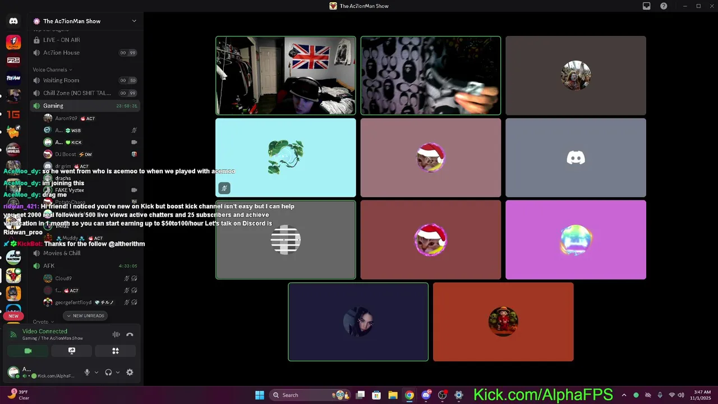The height and width of the screenshot is (404, 718).
Task: Open Discord direct messages home icon
Action: pyautogui.click(x=13, y=21)
